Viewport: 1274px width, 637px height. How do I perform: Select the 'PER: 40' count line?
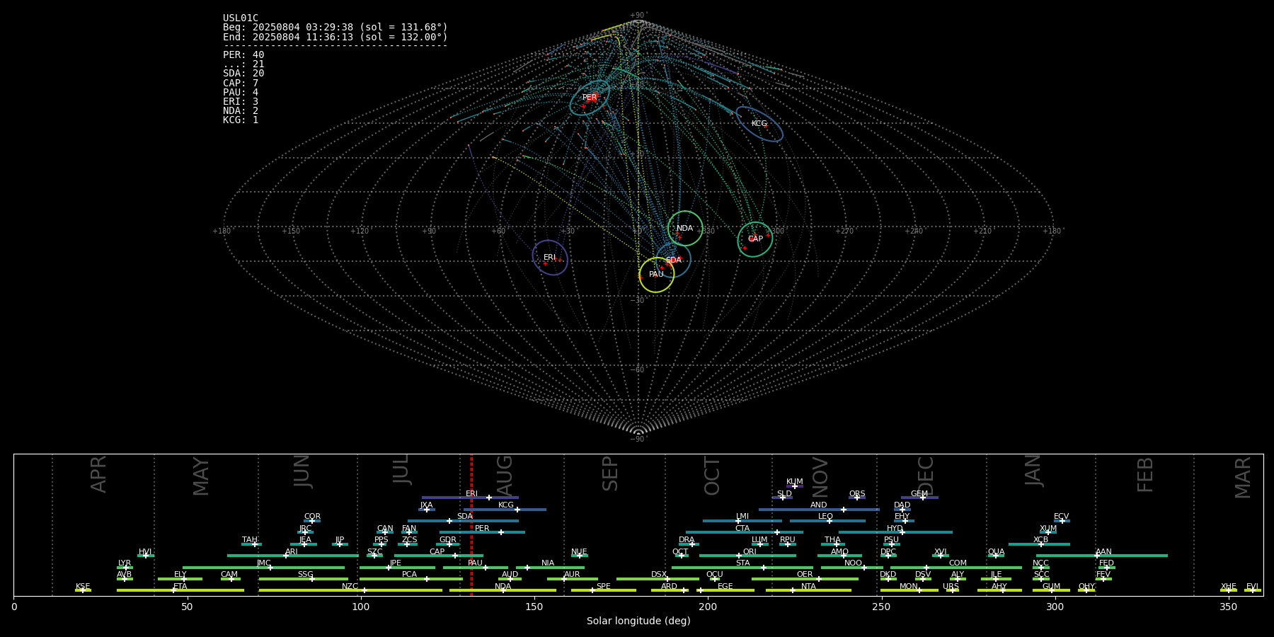coord(243,55)
